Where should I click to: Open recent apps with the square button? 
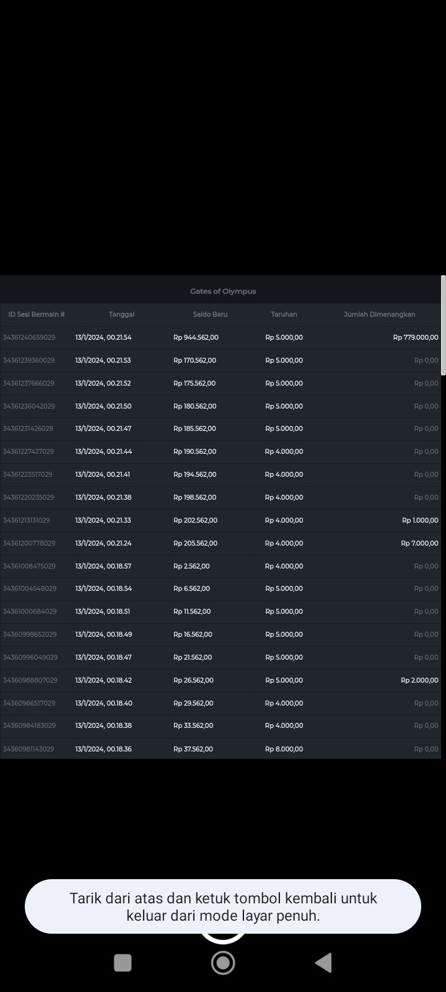pos(123,962)
